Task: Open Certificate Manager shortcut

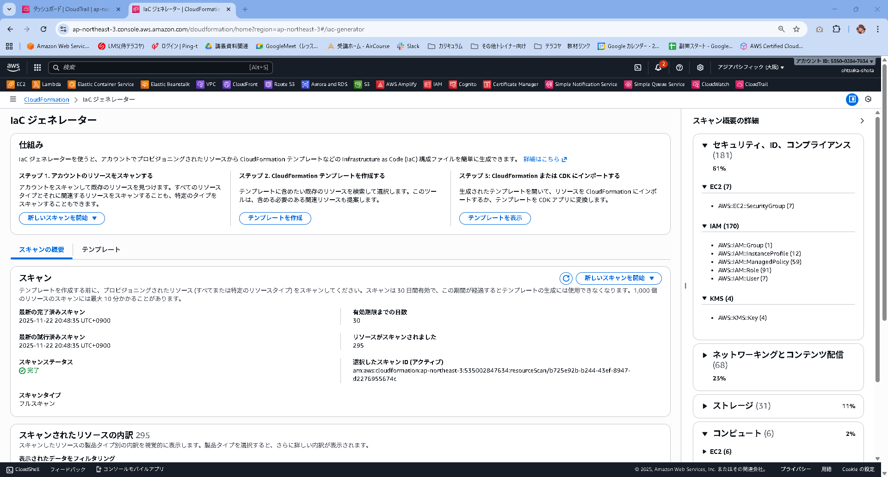Action: click(x=511, y=84)
